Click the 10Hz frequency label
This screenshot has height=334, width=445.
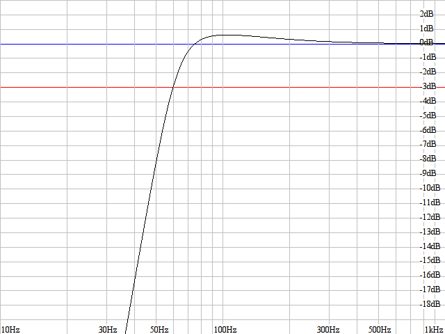10,330
